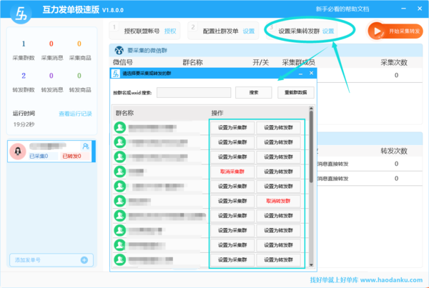Image resolution: width=429 pixels, height=288 pixels.
Task: Click the red 取消采集群 button
Action: click(232, 172)
